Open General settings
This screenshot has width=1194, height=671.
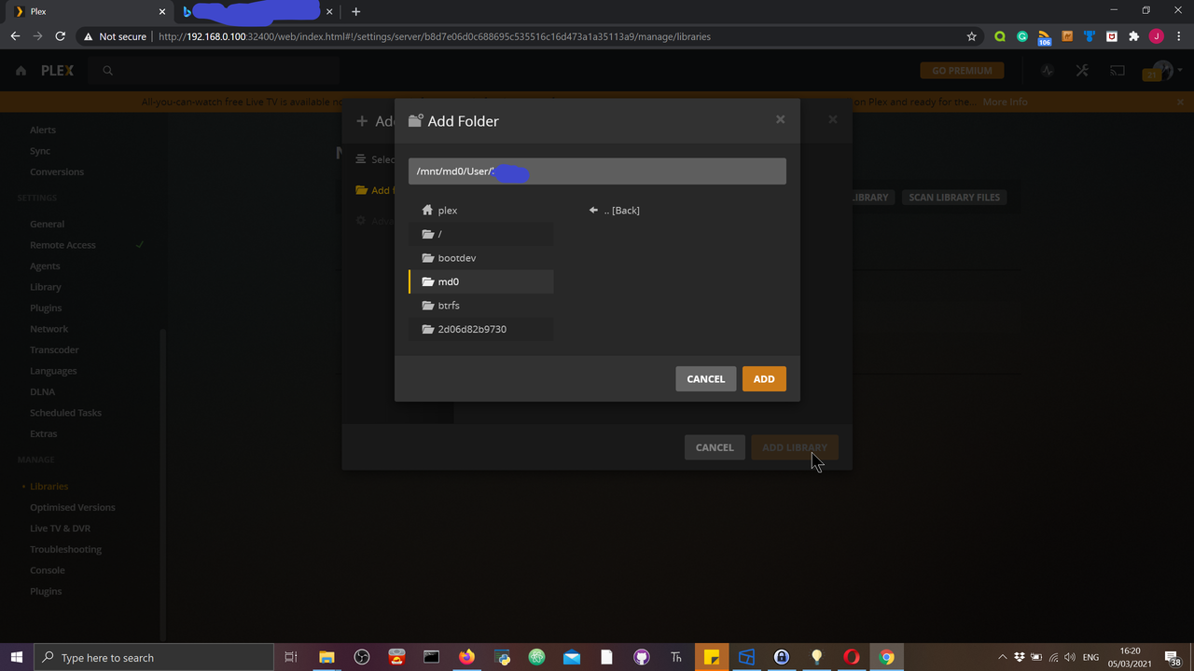48,224
